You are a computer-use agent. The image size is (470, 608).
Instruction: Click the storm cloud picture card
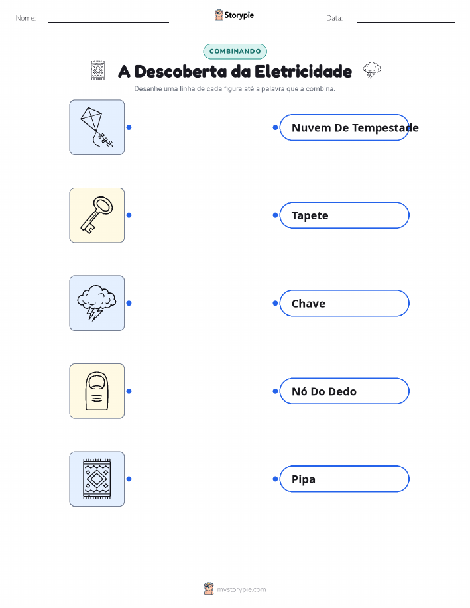(97, 303)
